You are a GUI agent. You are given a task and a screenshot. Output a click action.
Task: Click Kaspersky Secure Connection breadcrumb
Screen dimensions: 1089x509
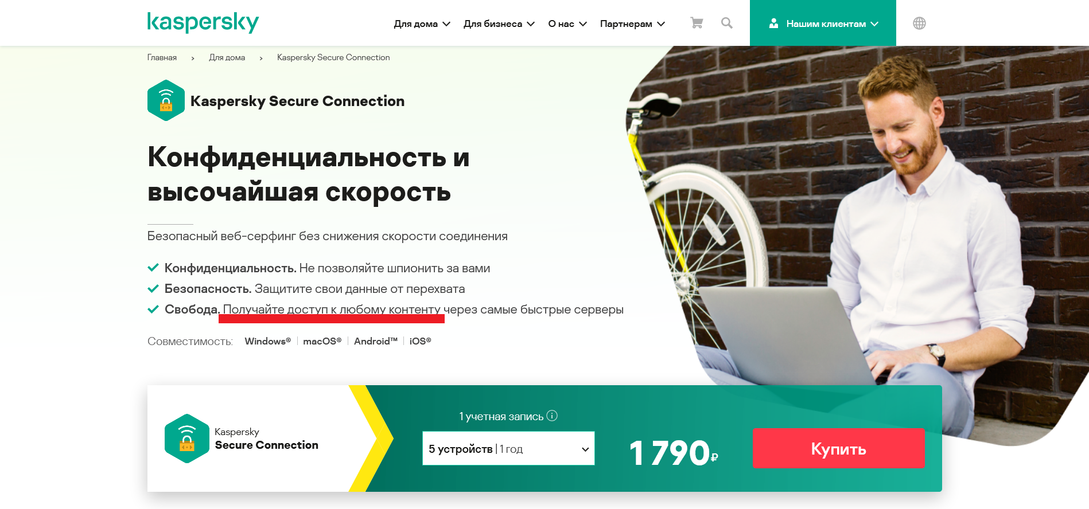(333, 57)
